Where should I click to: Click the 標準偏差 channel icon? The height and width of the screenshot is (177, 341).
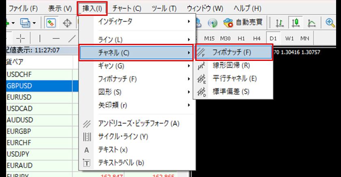201,92
